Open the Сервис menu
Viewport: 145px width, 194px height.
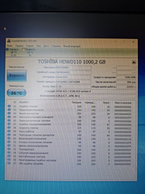point(30,46)
